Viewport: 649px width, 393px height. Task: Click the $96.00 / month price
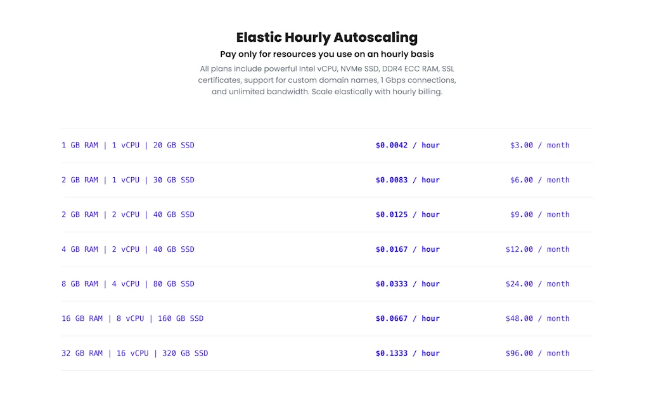click(537, 353)
